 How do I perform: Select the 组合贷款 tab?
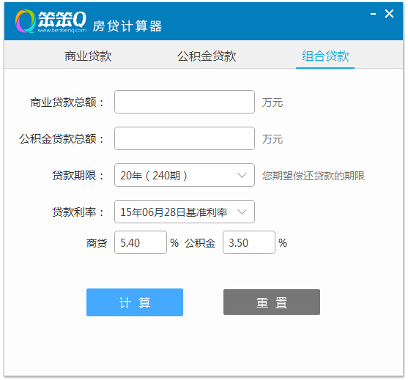(x=325, y=56)
